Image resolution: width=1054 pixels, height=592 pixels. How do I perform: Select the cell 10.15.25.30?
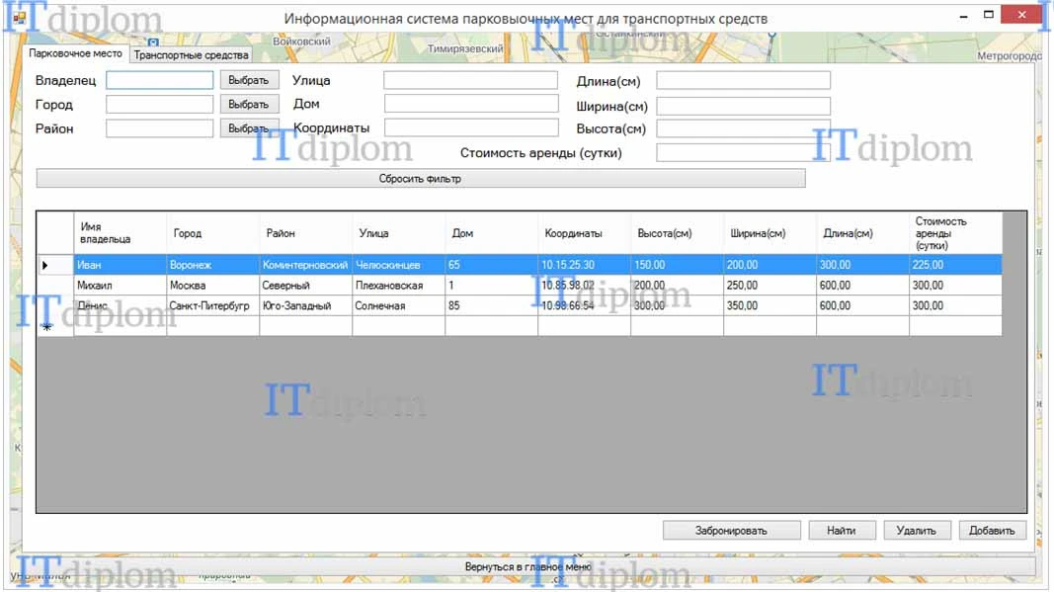click(x=584, y=265)
